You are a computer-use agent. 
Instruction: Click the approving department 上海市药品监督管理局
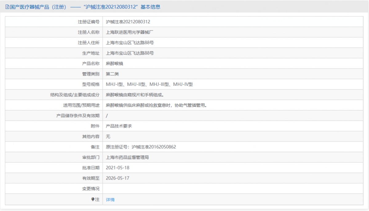(127, 157)
